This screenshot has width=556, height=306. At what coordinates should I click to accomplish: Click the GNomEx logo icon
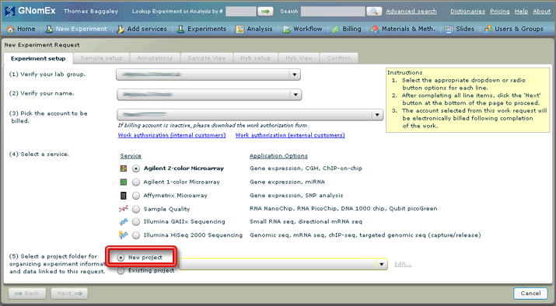(10, 11)
